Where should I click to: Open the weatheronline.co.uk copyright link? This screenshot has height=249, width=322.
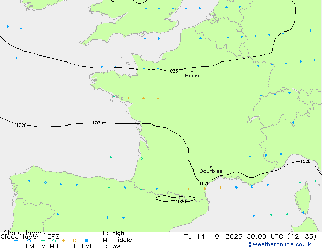pos(279,244)
